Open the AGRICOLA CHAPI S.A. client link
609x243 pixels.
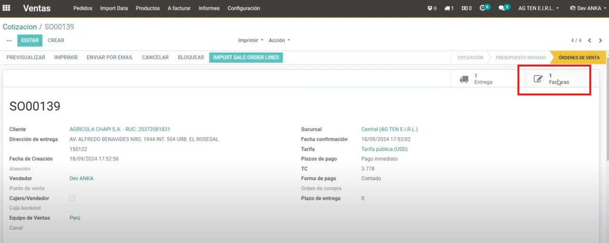[119, 129]
